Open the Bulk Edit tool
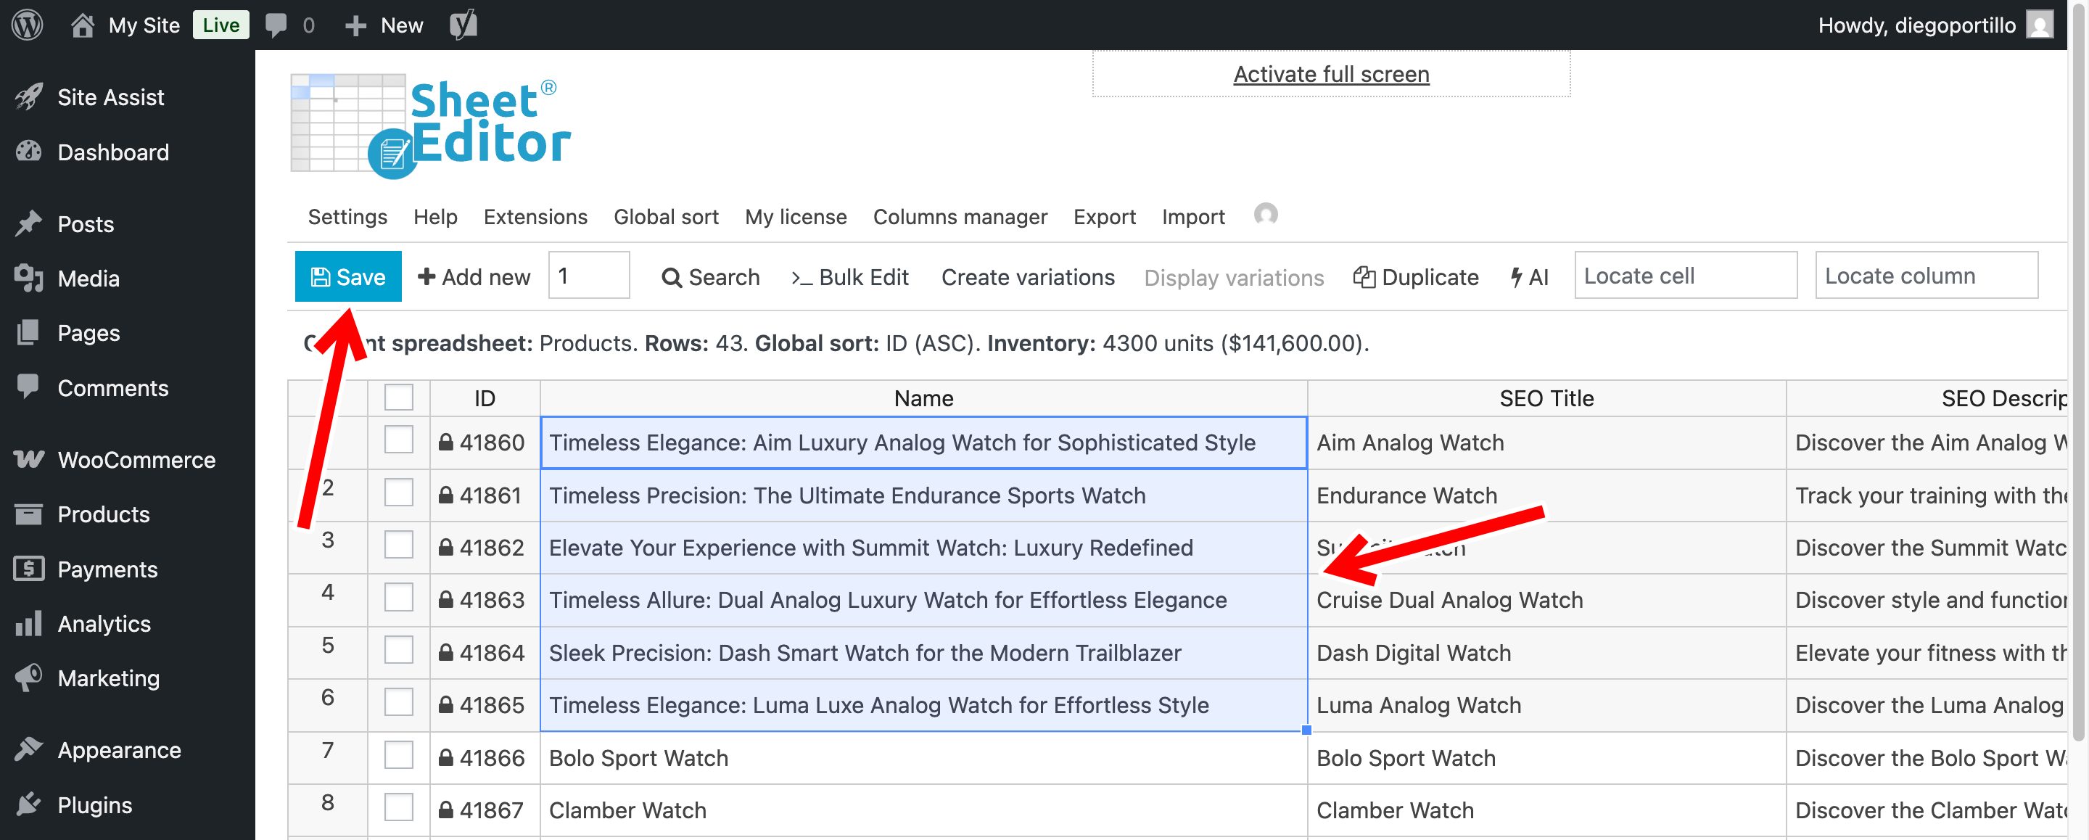Viewport: 2089px width, 840px height. [x=850, y=276]
